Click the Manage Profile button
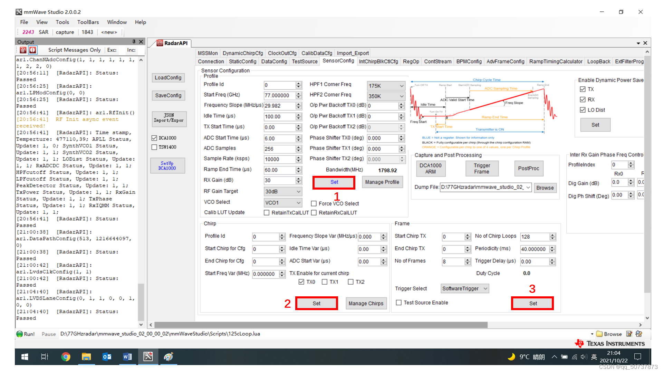This screenshot has width=663, height=373. (382, 182)
